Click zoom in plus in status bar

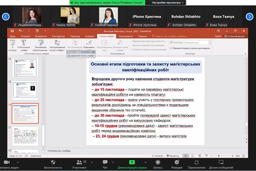tap(233, 156)
